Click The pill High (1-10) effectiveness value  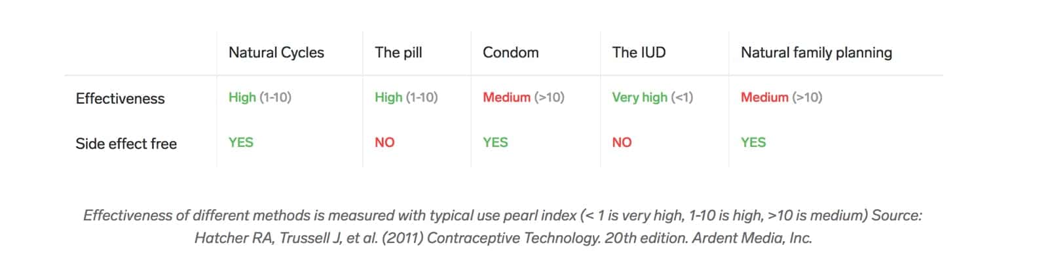(x=406, y=97)
